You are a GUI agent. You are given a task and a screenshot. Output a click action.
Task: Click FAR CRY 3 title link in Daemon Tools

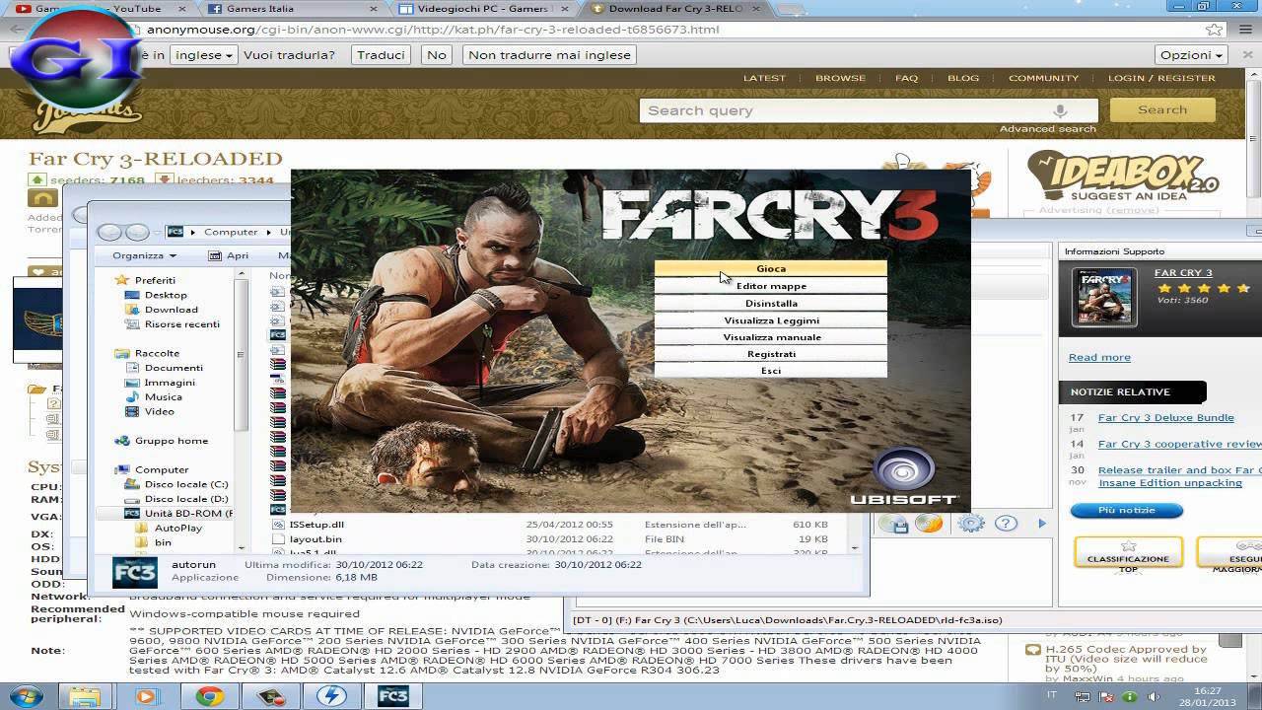coord(1183,273)
